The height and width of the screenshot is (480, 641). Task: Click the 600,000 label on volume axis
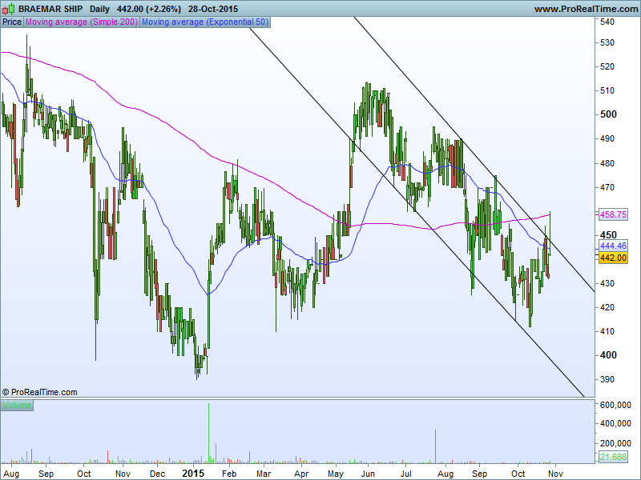pyautogui.click(x=619, y=405)
